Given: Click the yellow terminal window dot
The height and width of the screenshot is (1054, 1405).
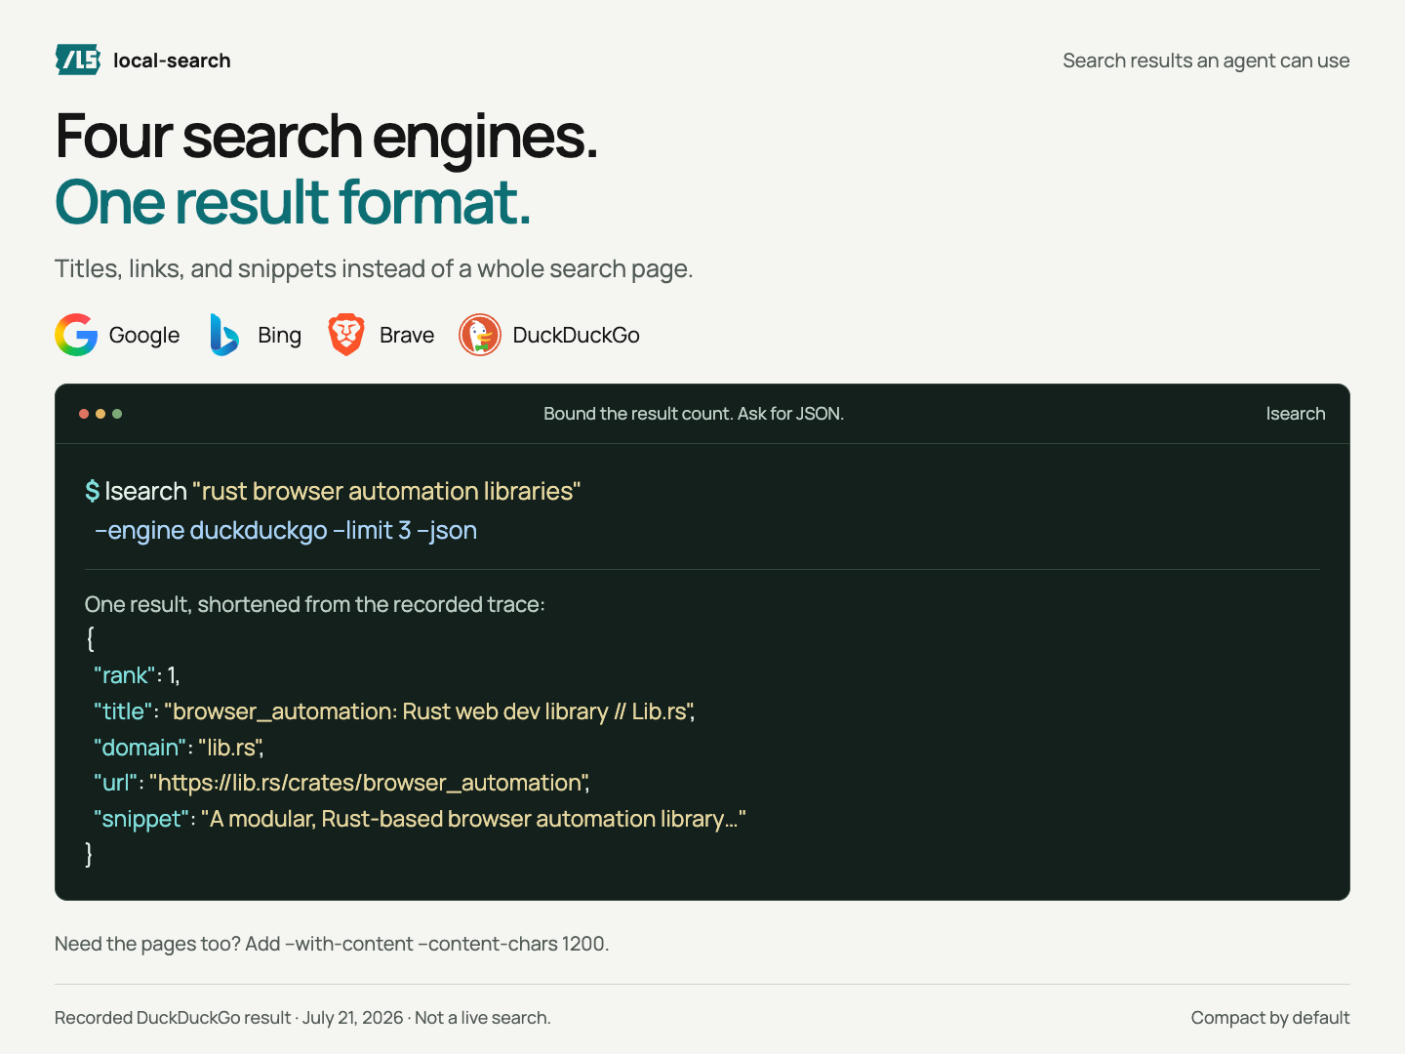Looking at the screenshot, I should coord(100,414).
